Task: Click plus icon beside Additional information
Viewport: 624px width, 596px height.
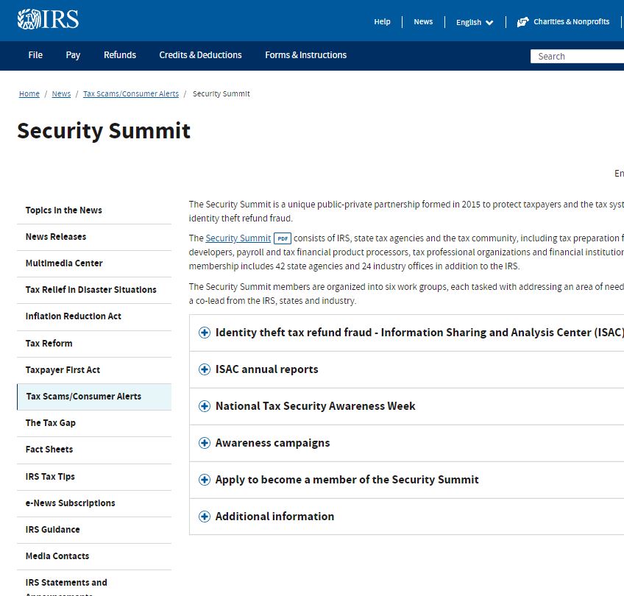Action: click(204, 517)
